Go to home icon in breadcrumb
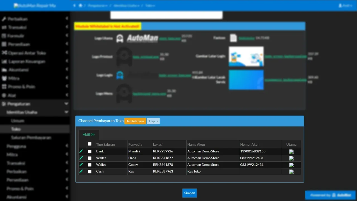This screenshot has width=357, height=201. (x=80, y=5)
